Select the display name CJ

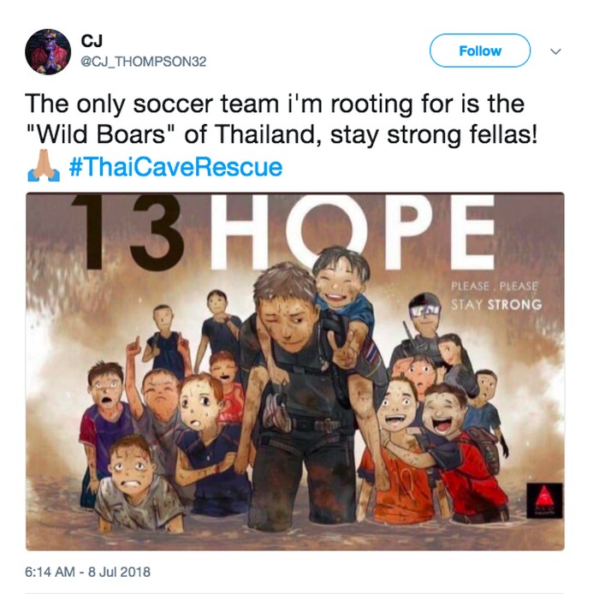pyautogui.click(x=92, y=40)
